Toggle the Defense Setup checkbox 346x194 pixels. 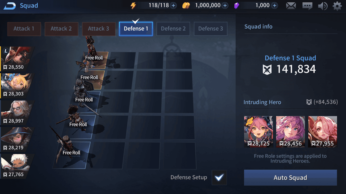click(x=219, y=178)
